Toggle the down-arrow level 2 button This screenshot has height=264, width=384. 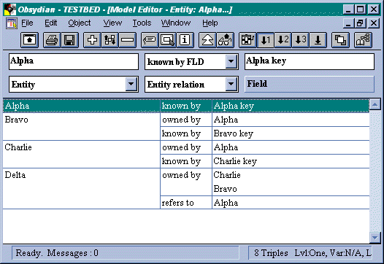point(283,40)
